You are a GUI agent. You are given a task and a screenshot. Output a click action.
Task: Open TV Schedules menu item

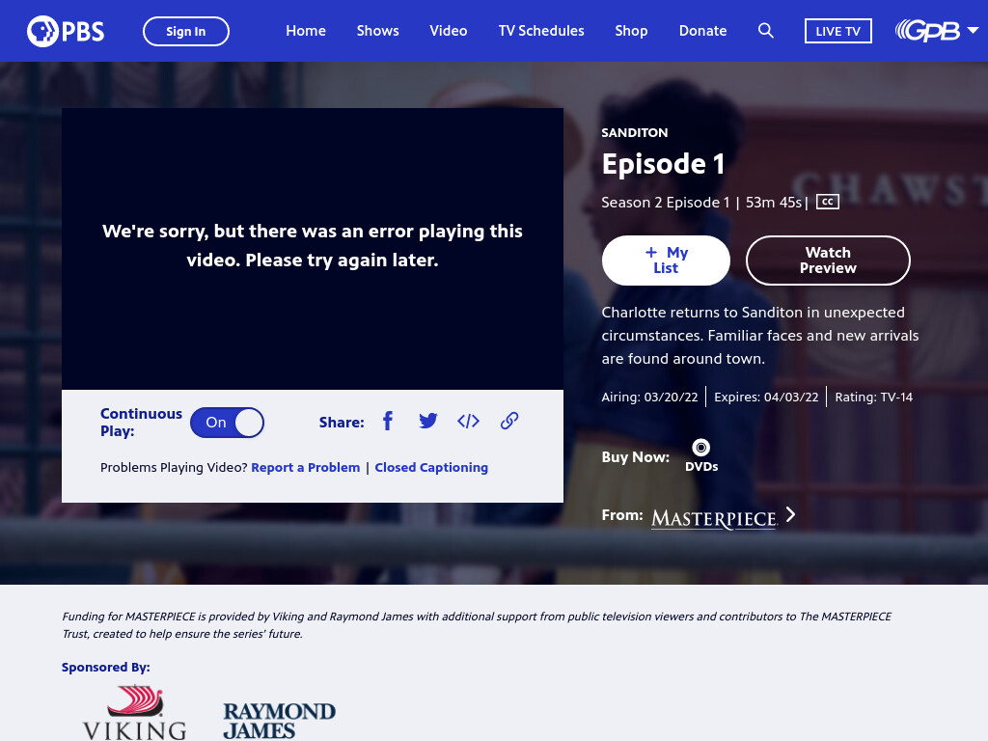pos(541,31)
